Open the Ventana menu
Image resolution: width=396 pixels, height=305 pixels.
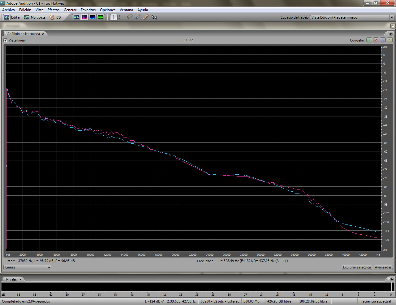point(126,10)
